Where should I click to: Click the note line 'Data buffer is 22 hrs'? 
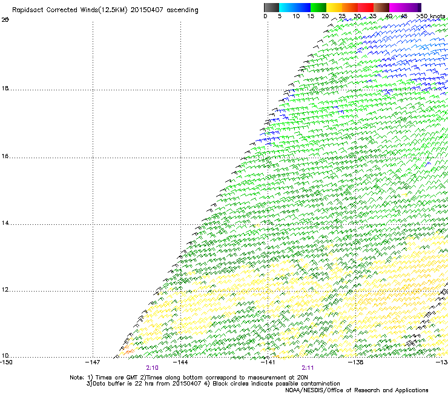[x=124, y=384]
